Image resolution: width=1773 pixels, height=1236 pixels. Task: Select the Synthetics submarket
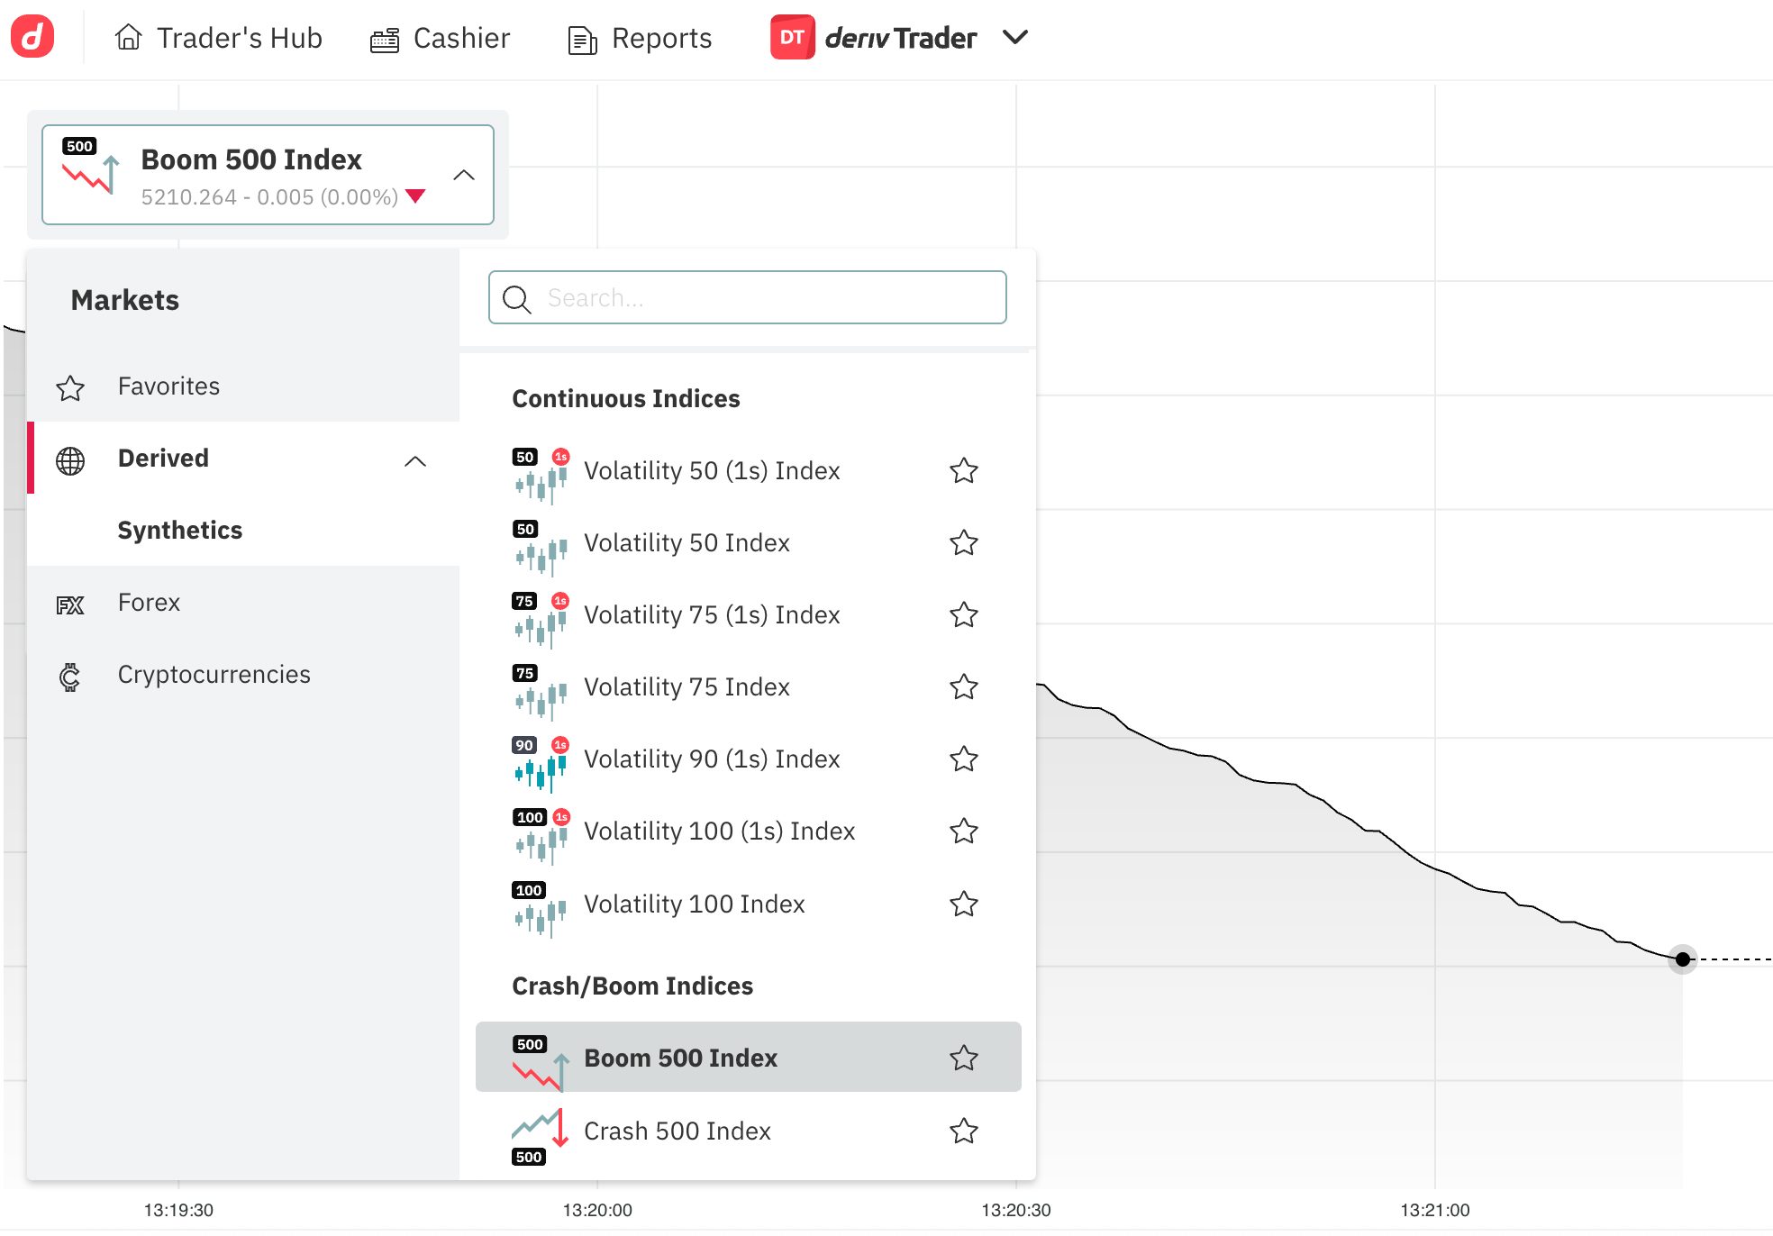click(180, 531)
